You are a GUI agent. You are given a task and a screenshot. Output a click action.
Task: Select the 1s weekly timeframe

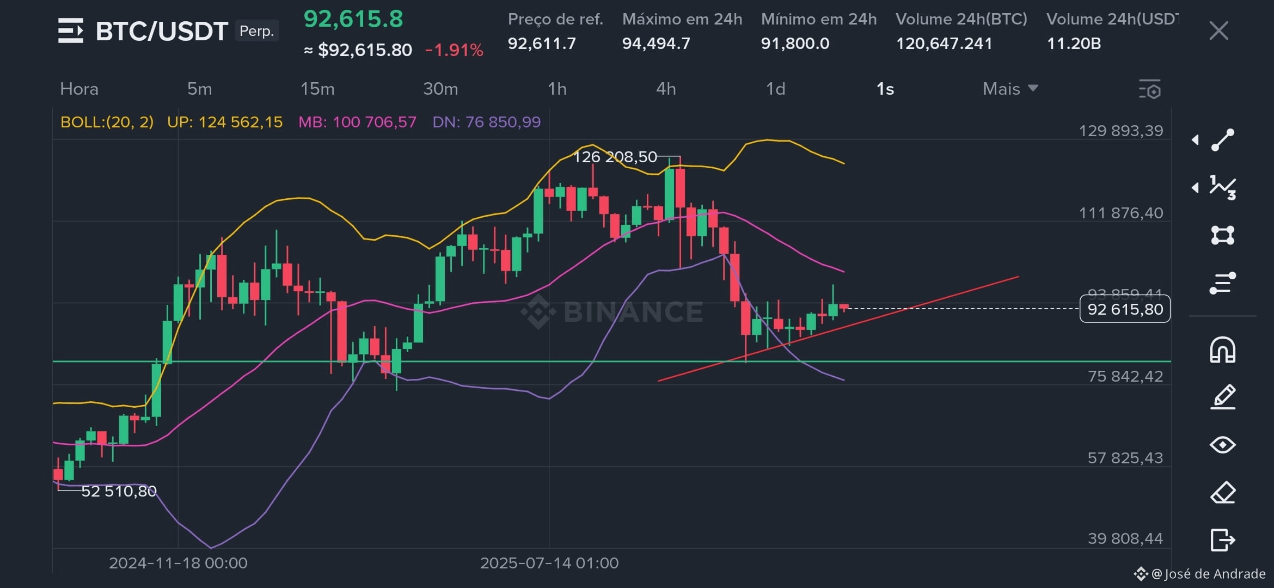[885, 89]
